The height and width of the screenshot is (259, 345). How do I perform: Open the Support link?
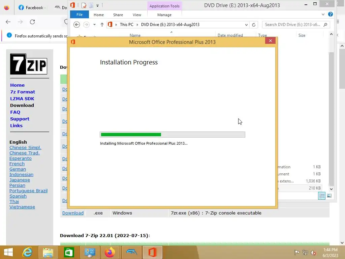tap(20, 119)
